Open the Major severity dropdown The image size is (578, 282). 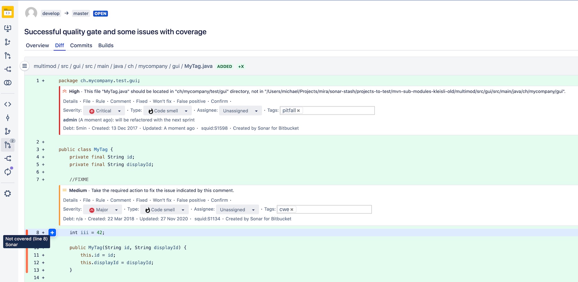pos(102,210)
